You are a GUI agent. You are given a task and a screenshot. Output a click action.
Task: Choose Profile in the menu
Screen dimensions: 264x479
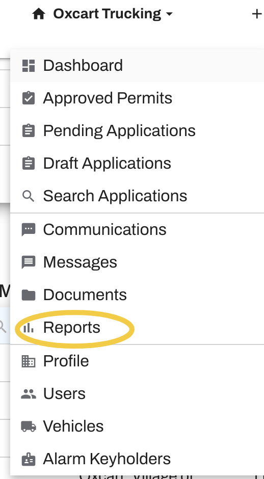pos(137,361)
